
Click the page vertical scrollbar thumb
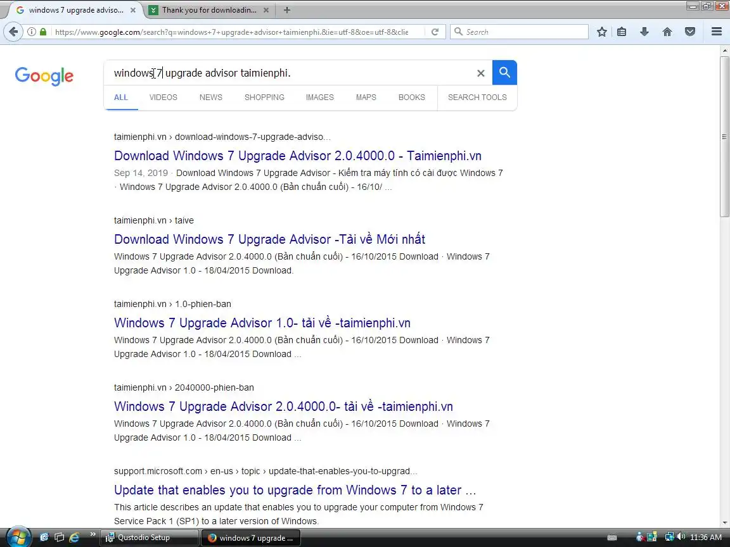[724, 136]
